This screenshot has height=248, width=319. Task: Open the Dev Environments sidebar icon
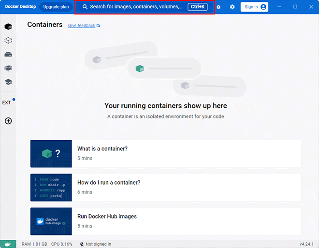click(8, 68)
